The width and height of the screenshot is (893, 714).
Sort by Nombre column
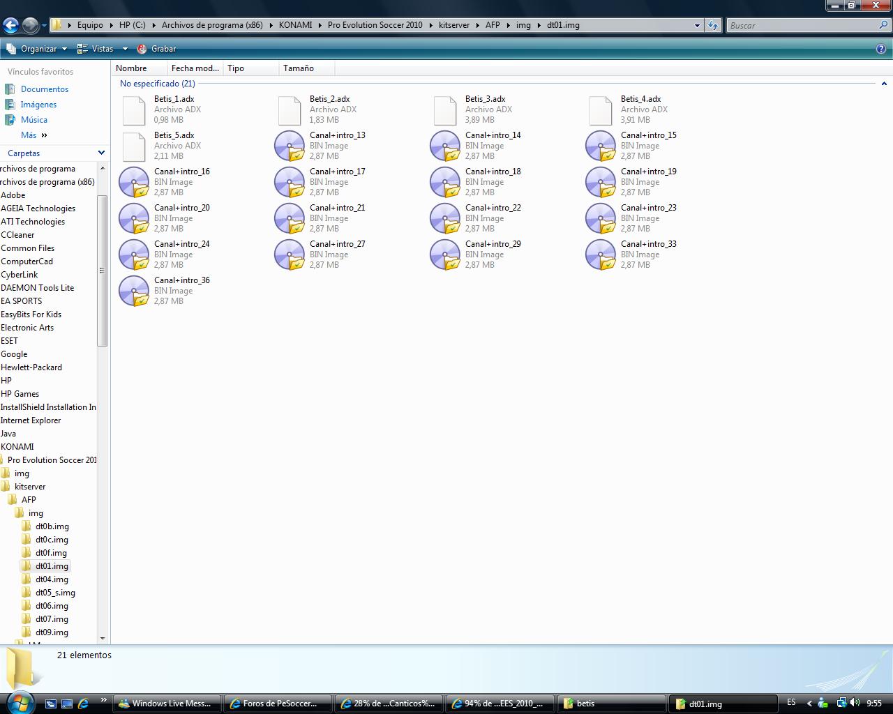click(139, 68)
